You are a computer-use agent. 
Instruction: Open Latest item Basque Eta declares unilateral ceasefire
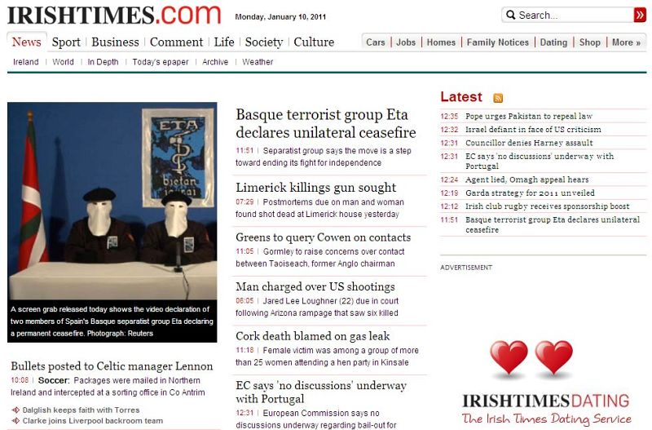[x=553, y=224]
